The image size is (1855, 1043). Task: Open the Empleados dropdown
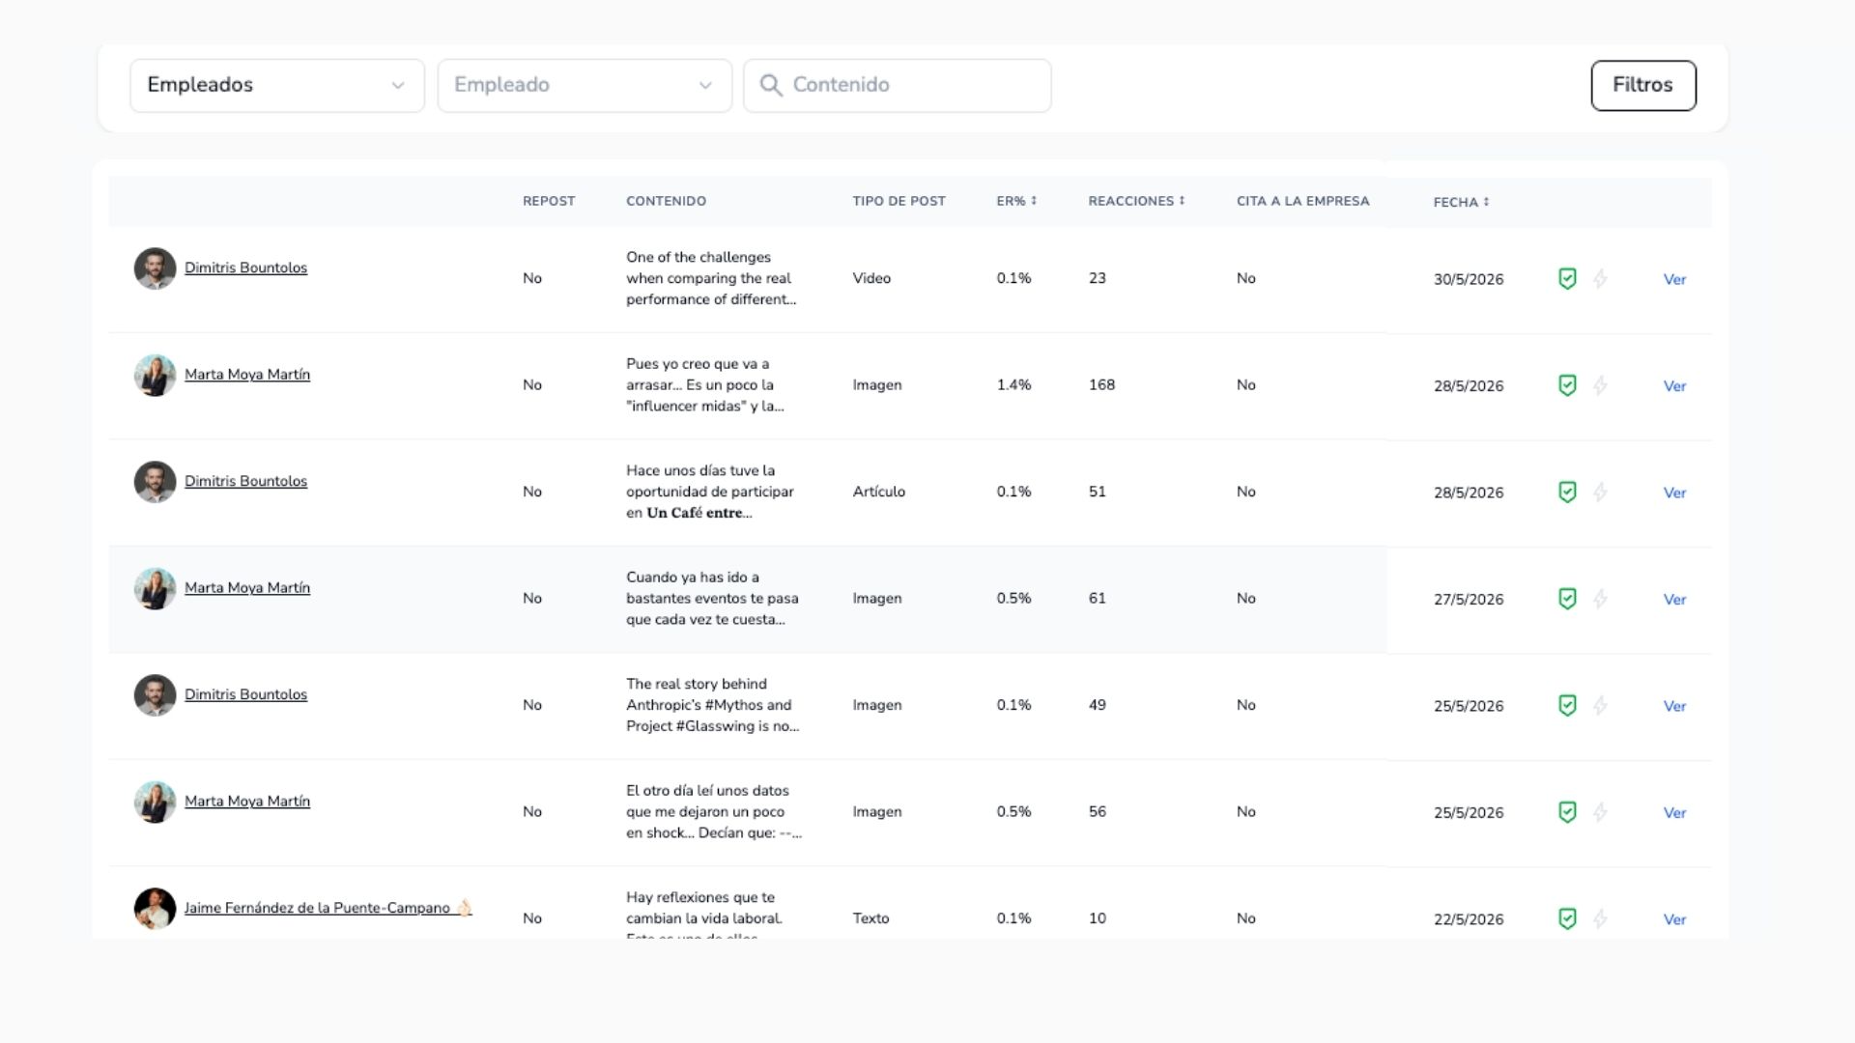point(277,85)
